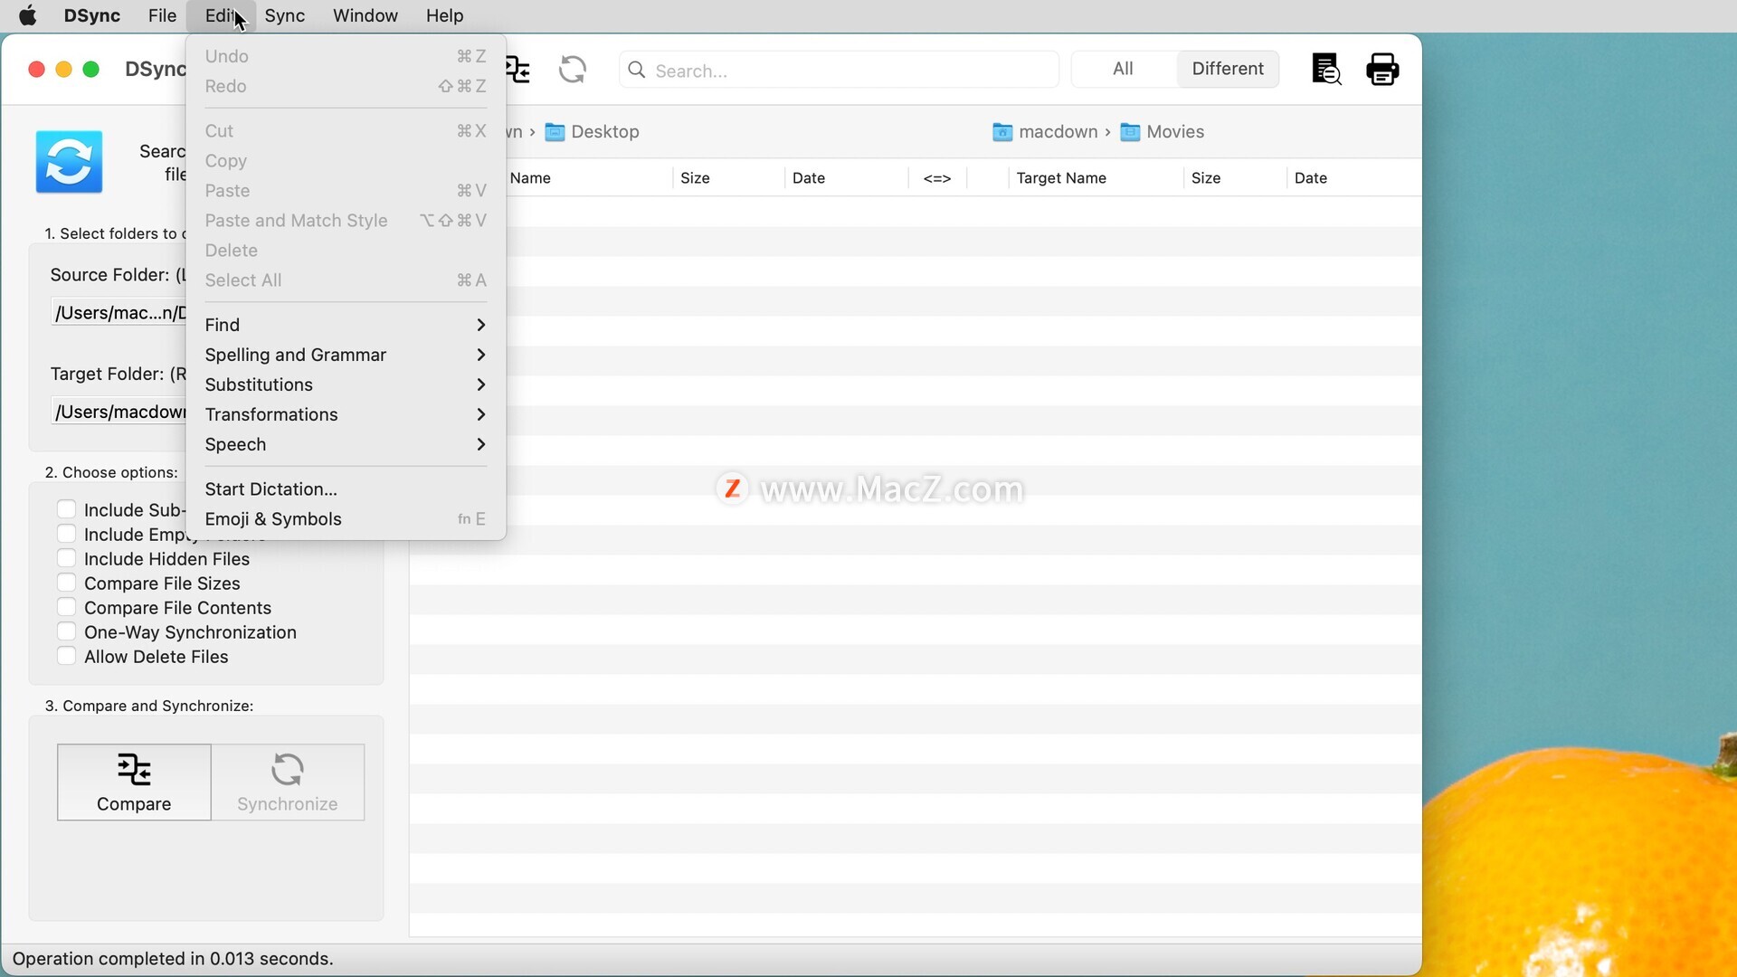Choose Start Dictation... menu item

click(x=346, y=489)
